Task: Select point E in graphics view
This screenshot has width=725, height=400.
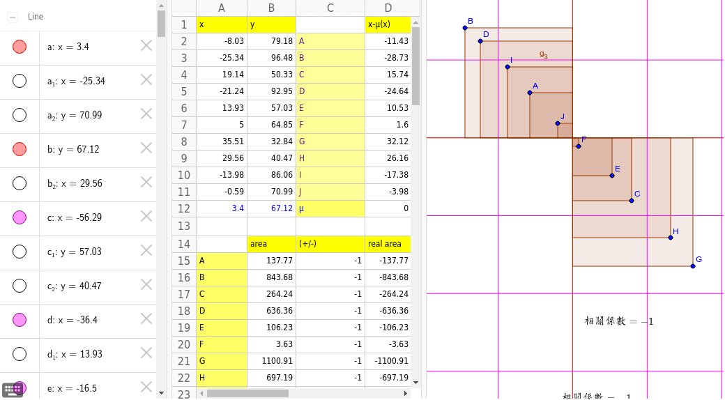Action: point(612,176)
